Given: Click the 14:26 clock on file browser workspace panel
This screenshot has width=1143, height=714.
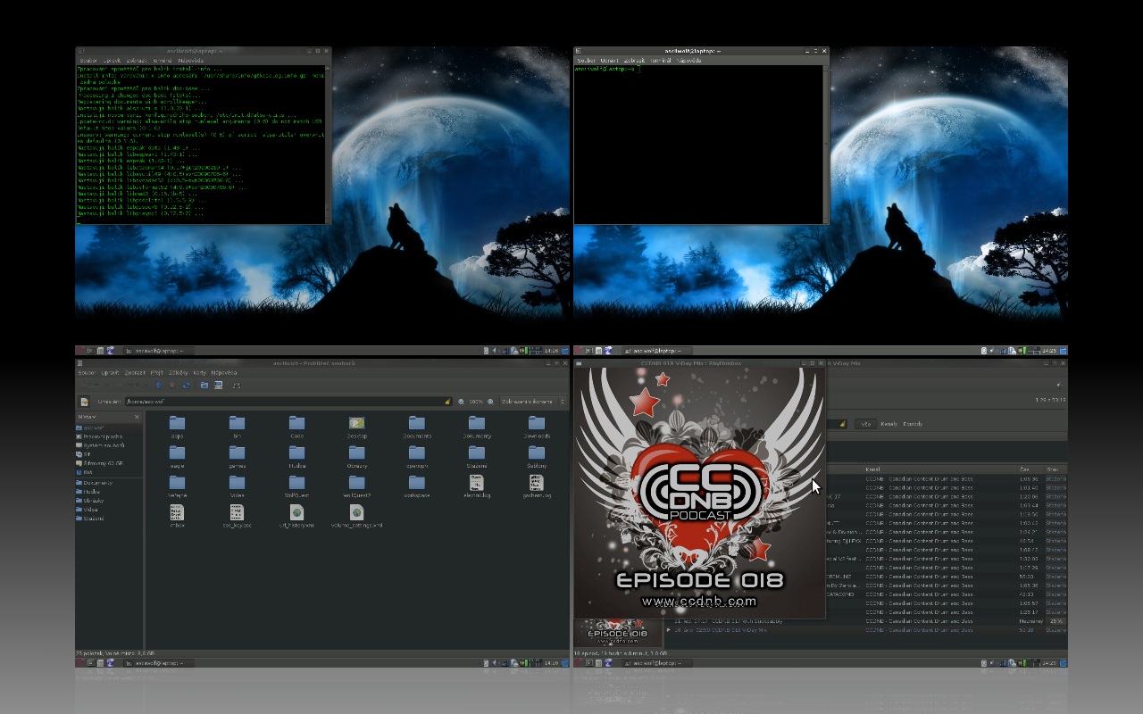Looking at the screenshot, I should click(552, 663).
